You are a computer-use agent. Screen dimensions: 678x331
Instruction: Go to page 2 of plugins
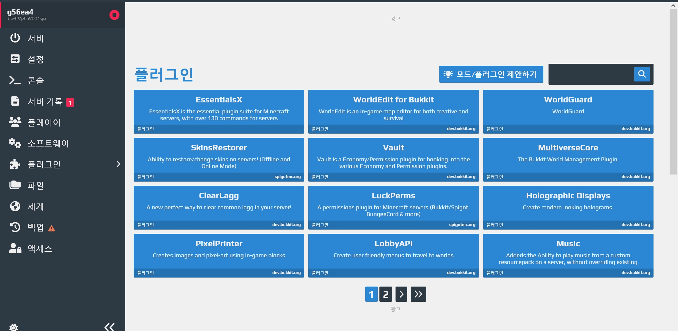click(x=386, y=294)
